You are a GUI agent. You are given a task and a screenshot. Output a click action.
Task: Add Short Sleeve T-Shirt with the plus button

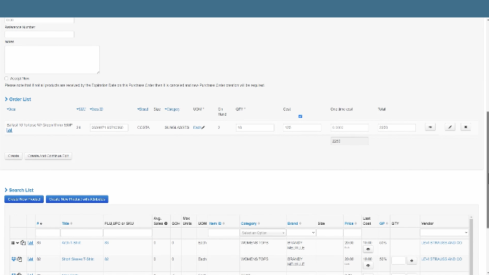[412, 260]
